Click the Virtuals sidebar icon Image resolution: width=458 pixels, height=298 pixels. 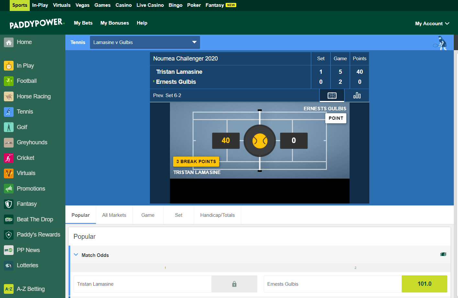tap(9, 173)
